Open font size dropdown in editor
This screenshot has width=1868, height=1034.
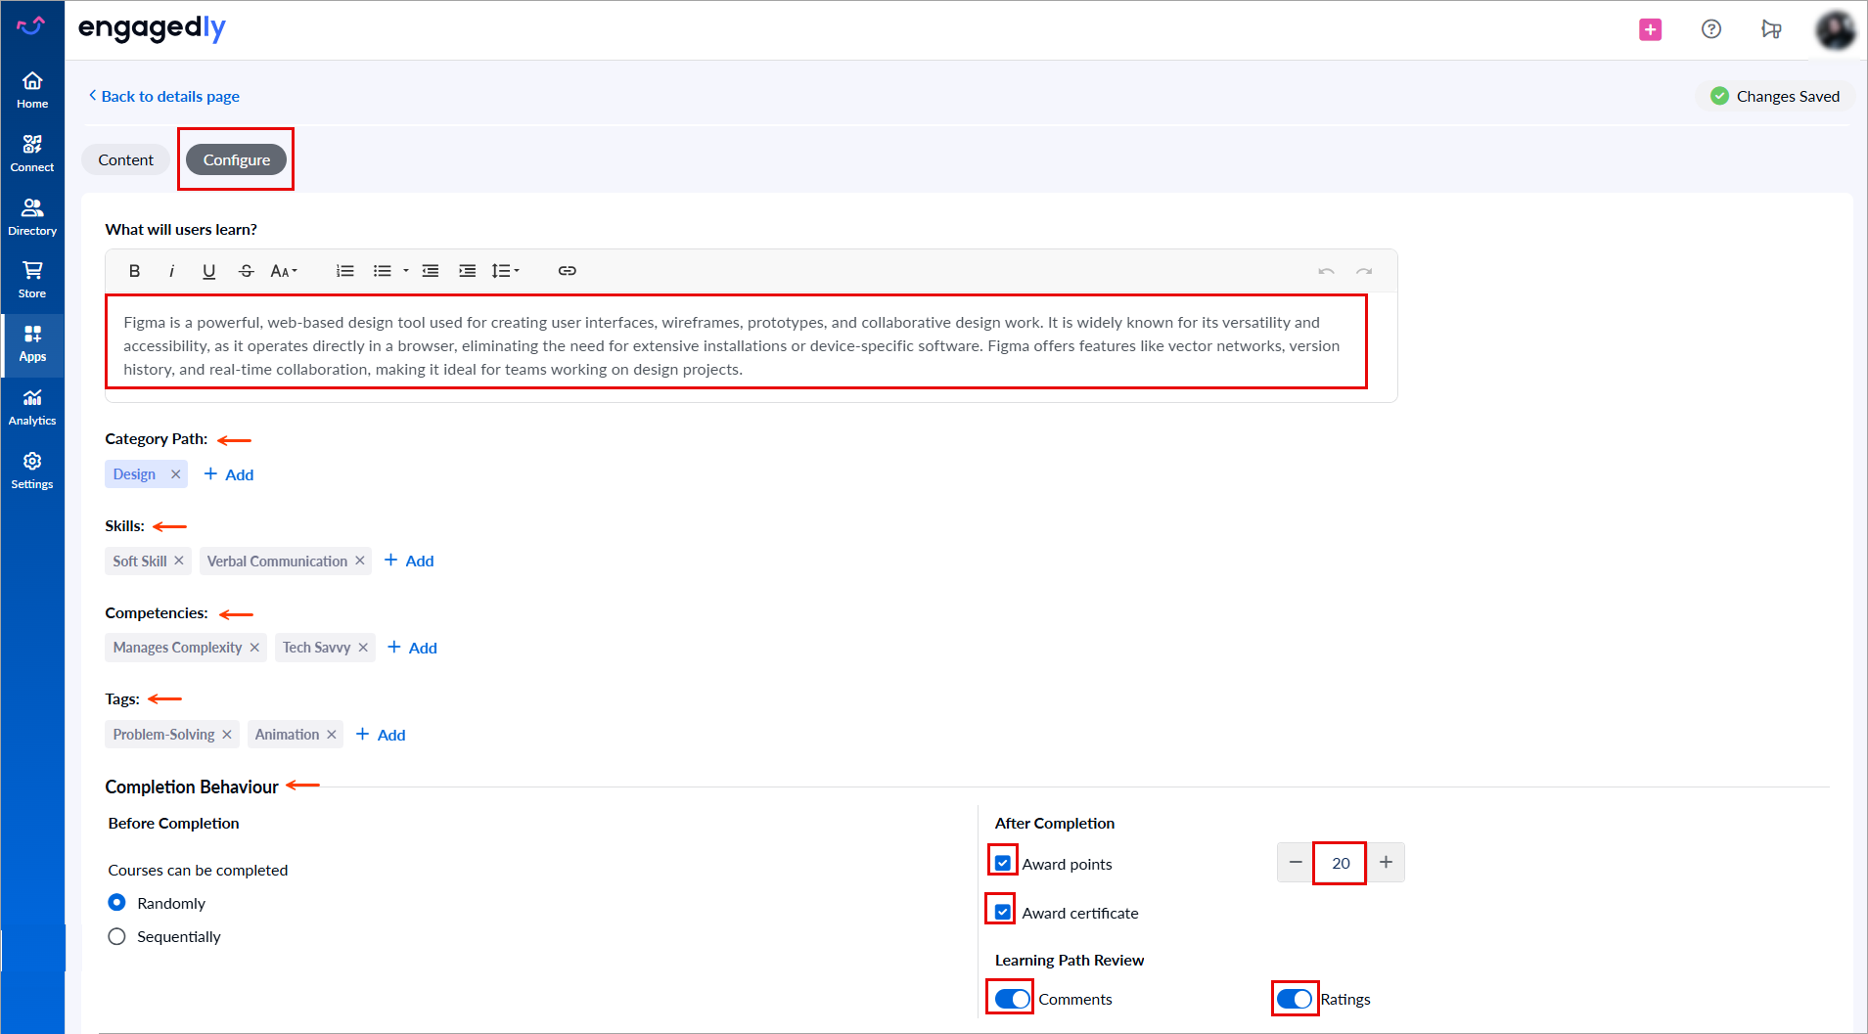click(x=284, y=271)
